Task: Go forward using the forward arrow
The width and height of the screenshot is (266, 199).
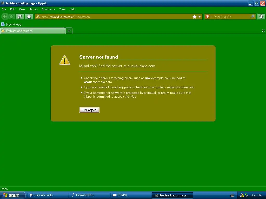Action: (x=12, y=17)
